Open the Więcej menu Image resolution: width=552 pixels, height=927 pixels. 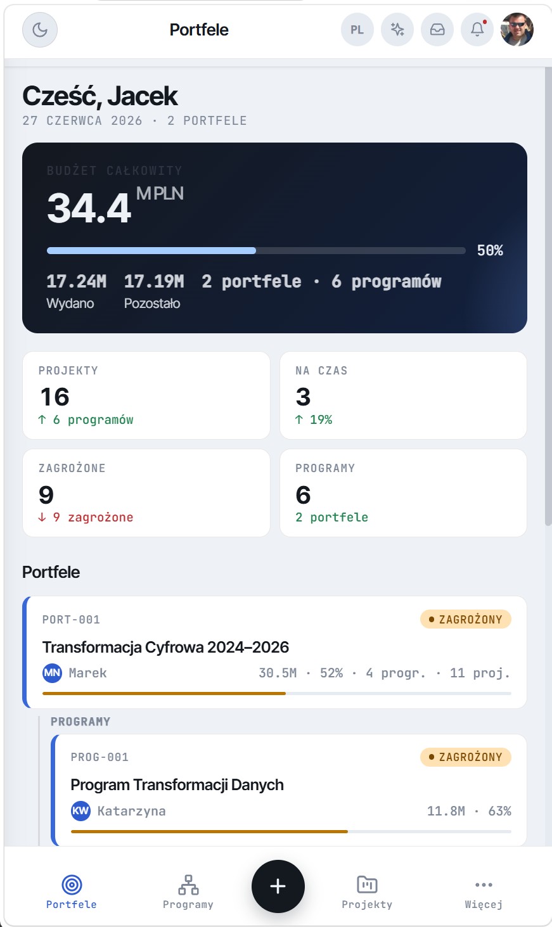pyautogui.click(x=484, y=892)
